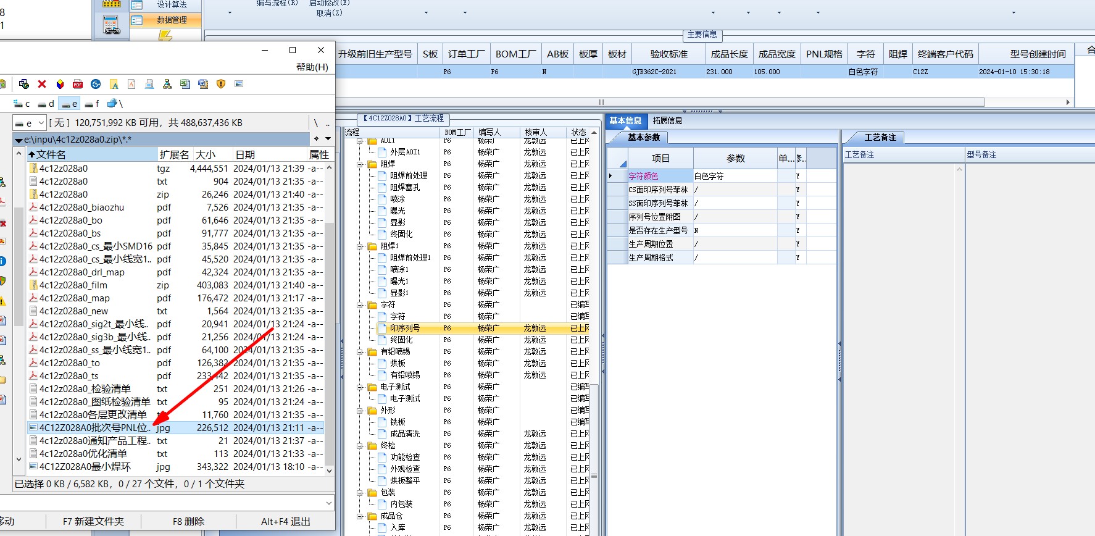Select file 4C12Z028A0最小焊环 jpg
1095x536 pixels.
pos(176,467)
